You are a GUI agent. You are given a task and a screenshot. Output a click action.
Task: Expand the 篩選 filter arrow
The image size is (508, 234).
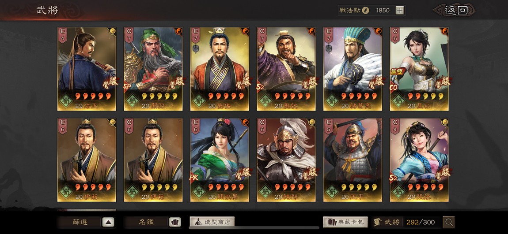coord(108,222)
